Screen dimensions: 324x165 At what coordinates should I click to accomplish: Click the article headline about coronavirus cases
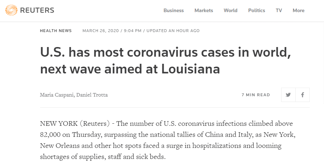(x=165, y=60)
